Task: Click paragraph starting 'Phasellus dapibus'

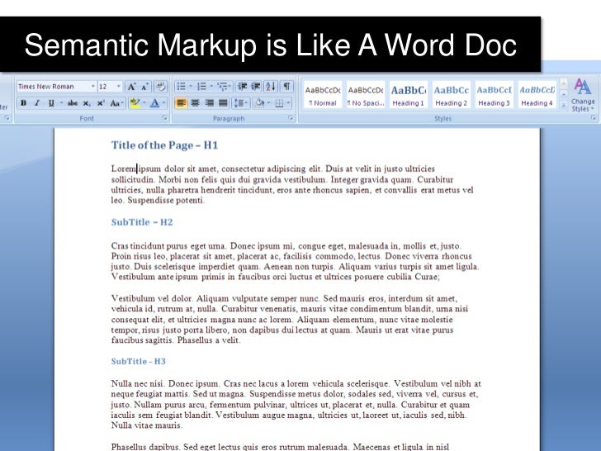Action: (x=280, y=446)
